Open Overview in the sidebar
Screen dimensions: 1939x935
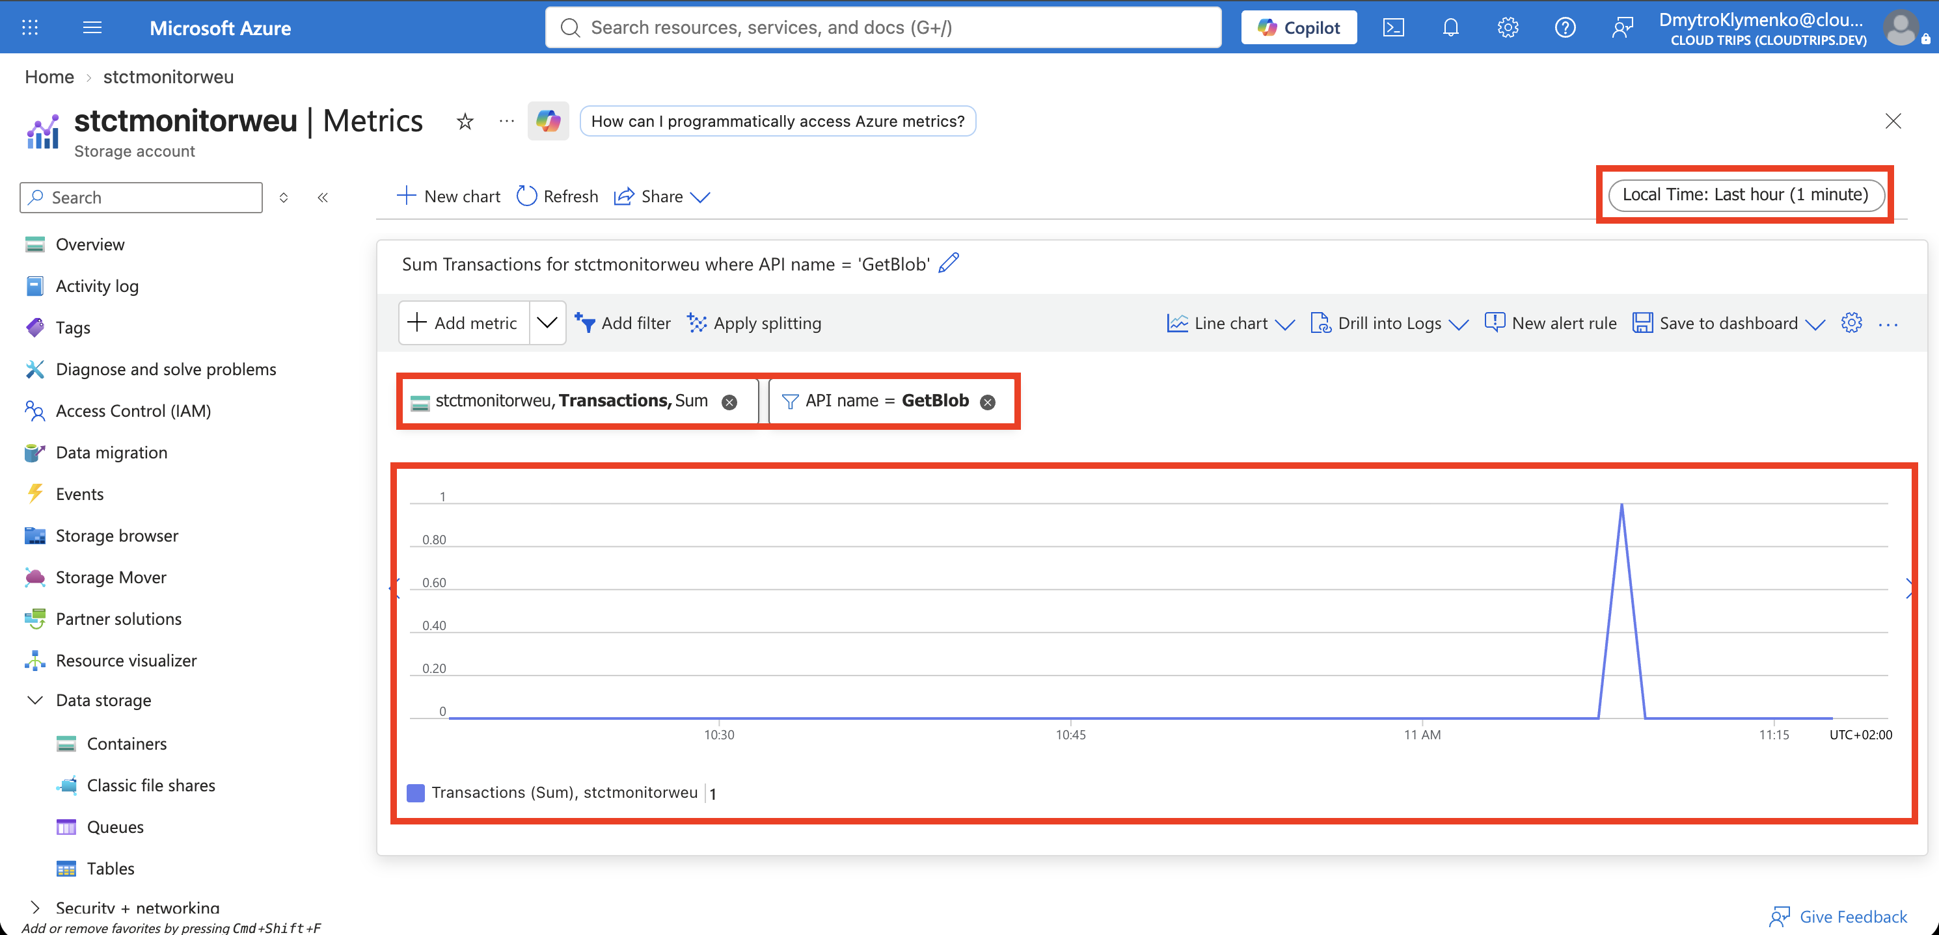coord(90,244)
